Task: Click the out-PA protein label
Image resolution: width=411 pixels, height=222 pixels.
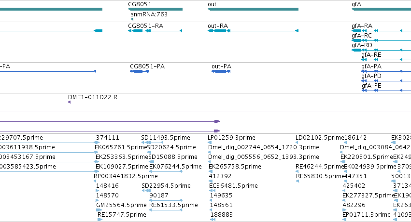Action: click(x=222, y=66)
